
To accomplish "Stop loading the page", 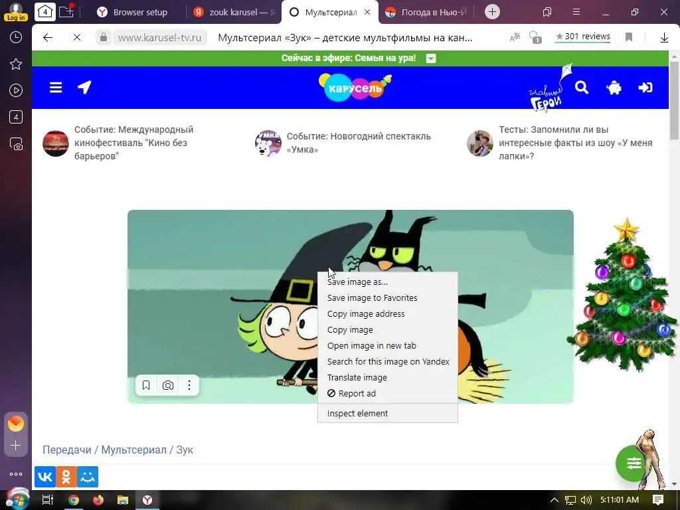I will pyautogui.click(x=77, y=38).
